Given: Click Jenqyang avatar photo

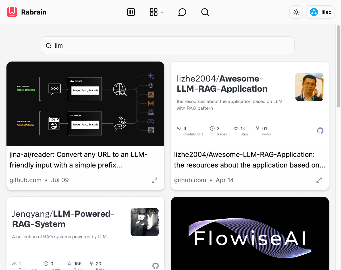Looking at the screenshot, I should pyautogui.click(x=145, y=222).
